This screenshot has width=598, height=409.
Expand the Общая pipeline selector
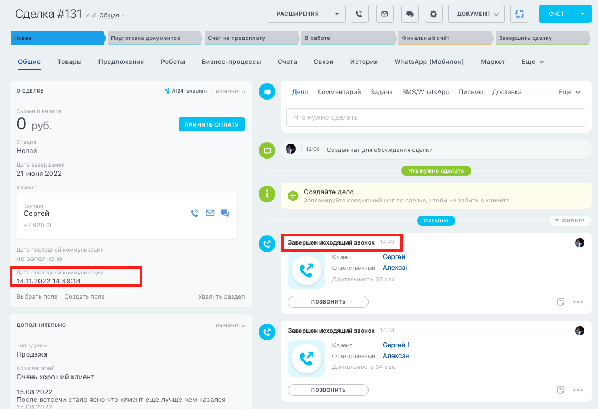pyautogui.click(x=111, y=16)
